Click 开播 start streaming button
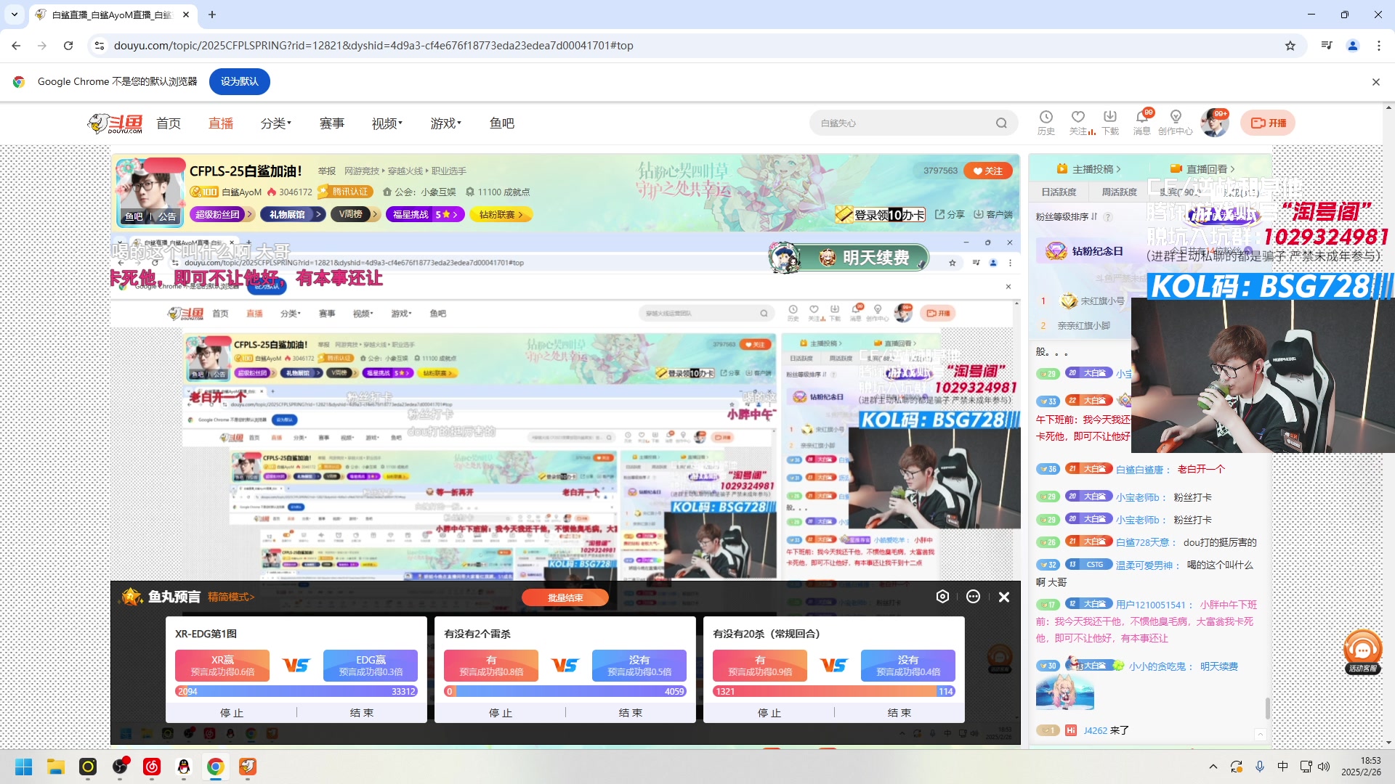Viewport: 1395px width, 784px height. click(1268, 123)
